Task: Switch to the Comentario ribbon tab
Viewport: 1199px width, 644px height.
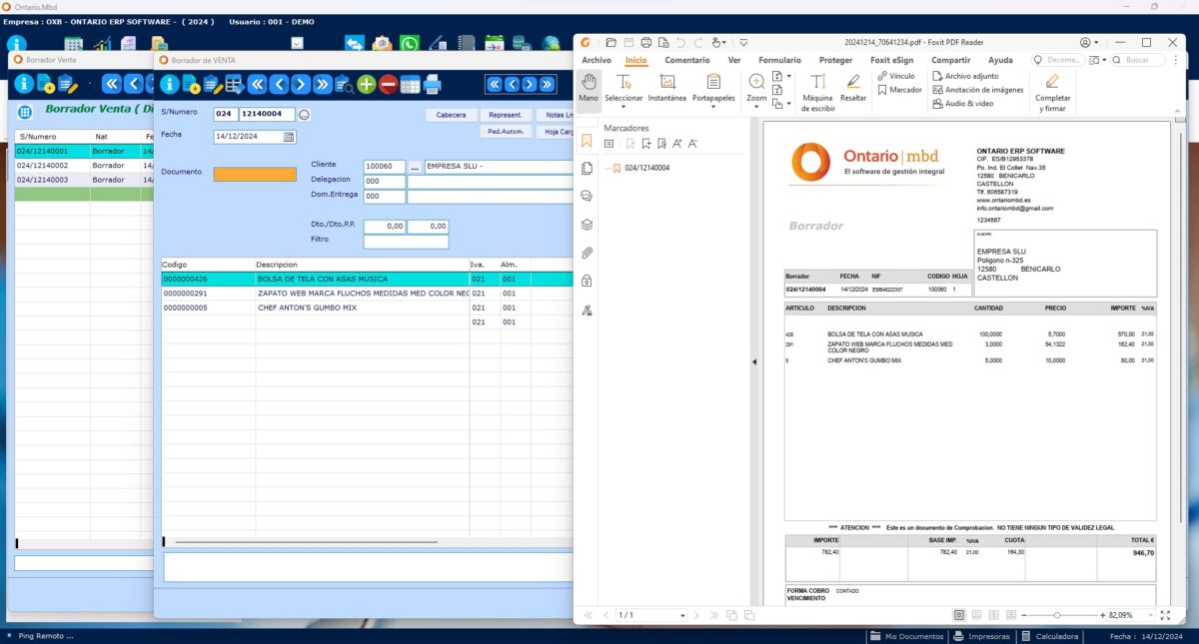Action: (x=687, y=60)
